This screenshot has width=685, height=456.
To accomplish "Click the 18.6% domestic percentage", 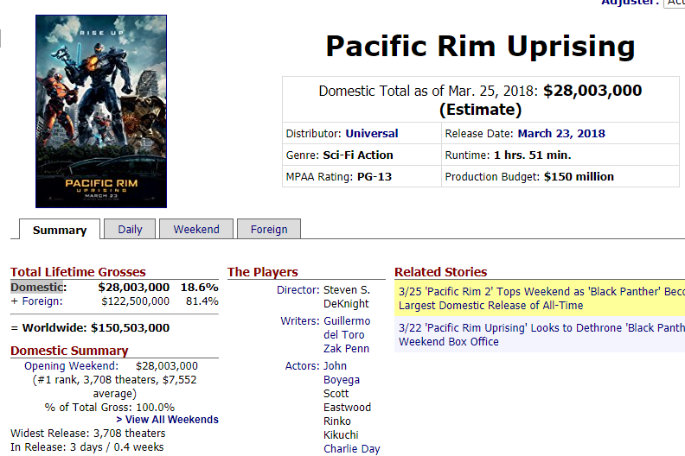I will 200,287.
